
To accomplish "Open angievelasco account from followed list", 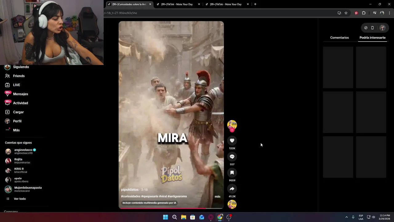I will click(x=25, y=151).
